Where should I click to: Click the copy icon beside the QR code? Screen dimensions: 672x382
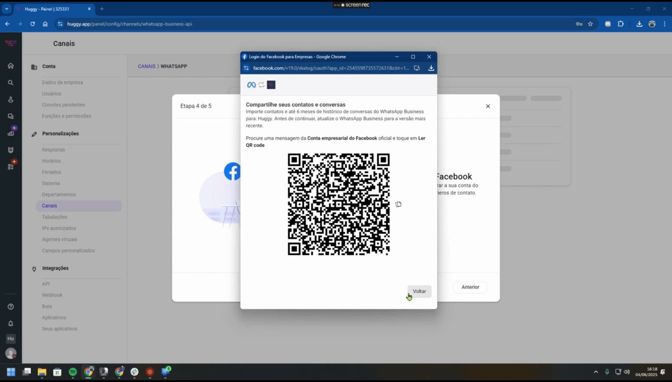398,204
